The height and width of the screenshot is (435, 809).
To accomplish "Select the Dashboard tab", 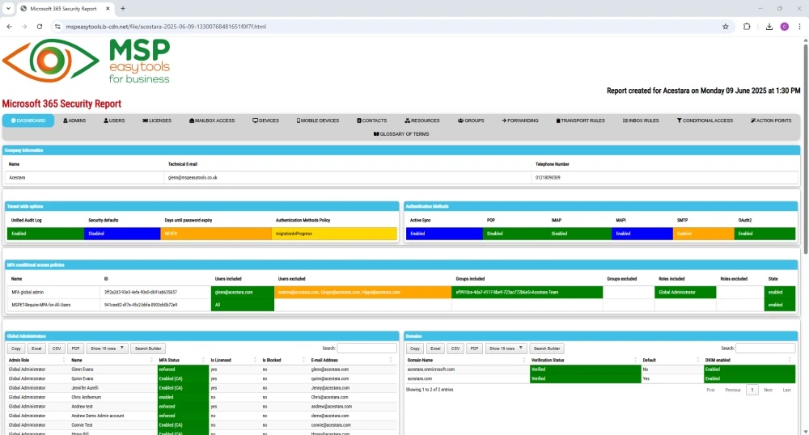I will (28, 120).
